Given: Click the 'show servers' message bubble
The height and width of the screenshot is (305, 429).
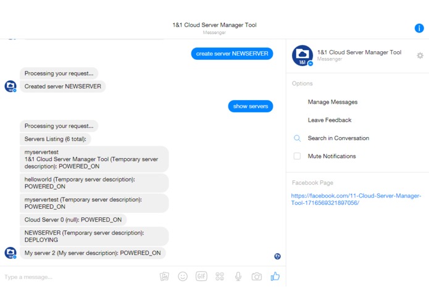Looking at the screenshot, I should click(251, 106).
